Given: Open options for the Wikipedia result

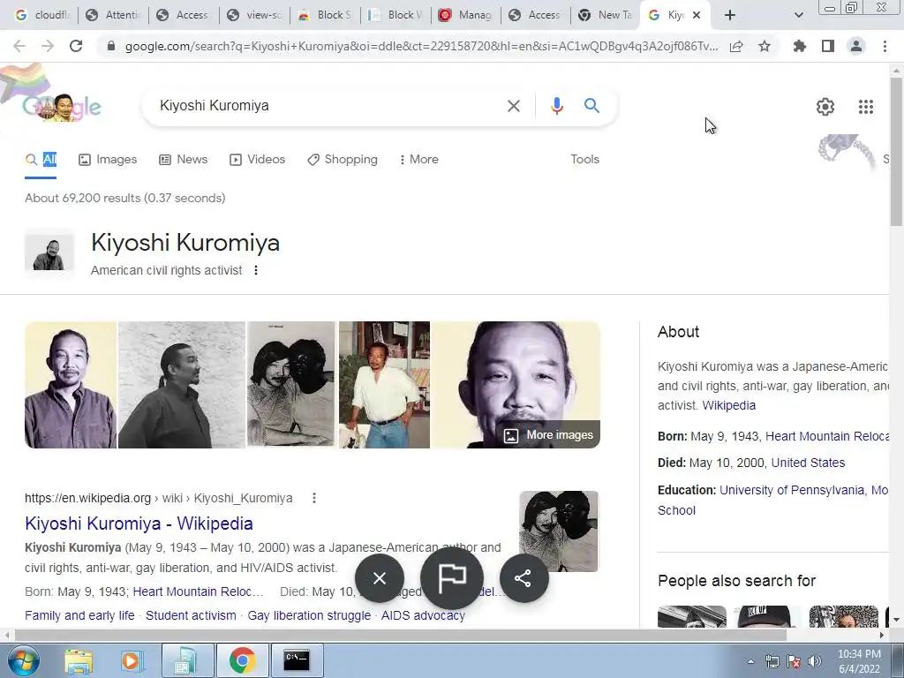Looking at the screenshot, I should click(x=314, y=498).
